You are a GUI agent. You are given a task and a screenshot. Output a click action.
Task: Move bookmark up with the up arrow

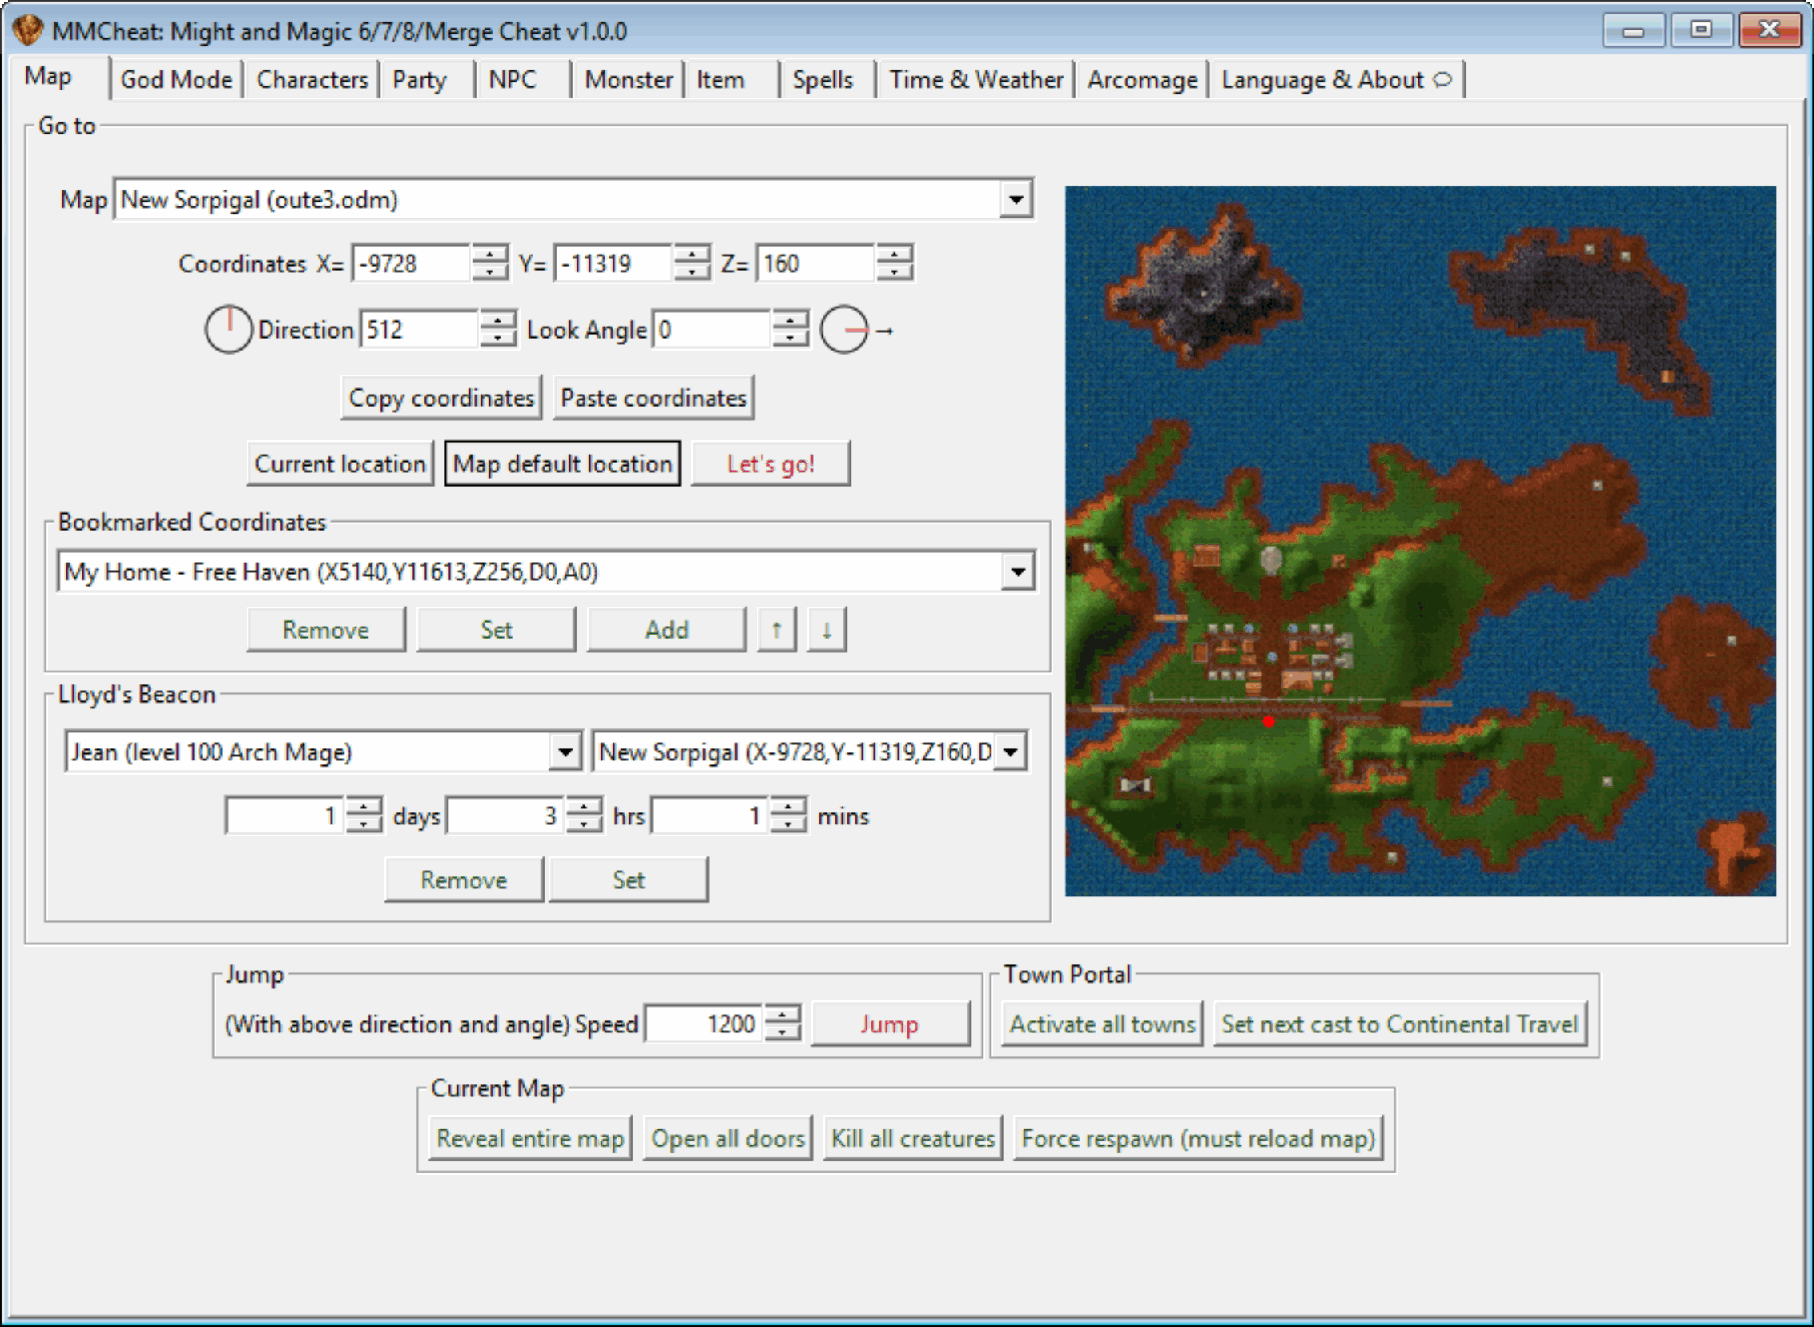776,630
